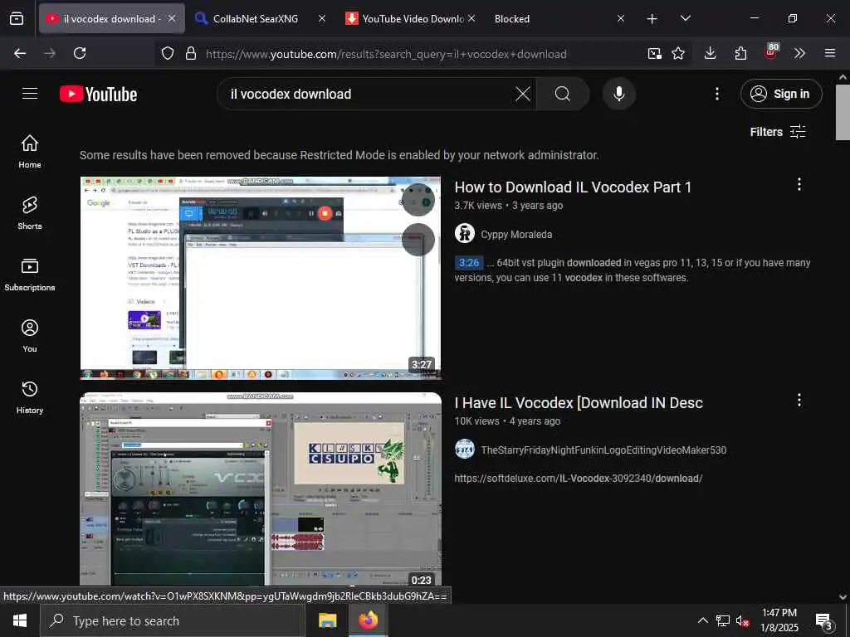Open the search Filters panel
850x637 pixels.
click(778, 132)
